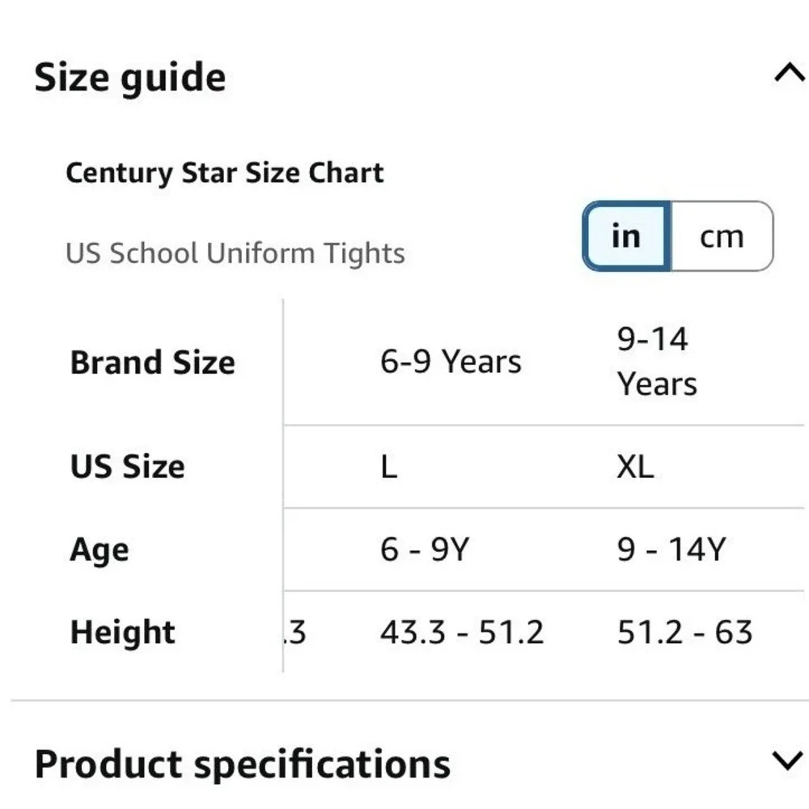This screenshot has height=809, width=809.
Task: Open the Size guide heading
Action: click(130, 78)
